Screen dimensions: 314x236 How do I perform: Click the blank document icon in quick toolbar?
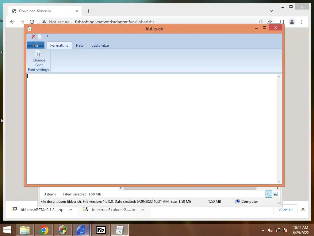coord(40,37)
